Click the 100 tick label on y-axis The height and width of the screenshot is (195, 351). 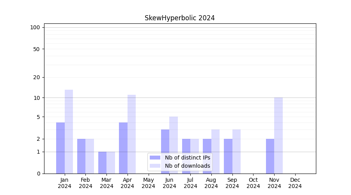click(35, 27)
